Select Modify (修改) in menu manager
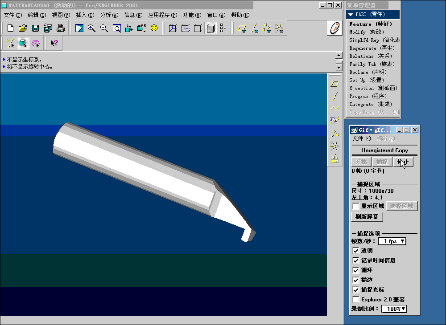Screen dimensions: 446x325 click(367, 32)
